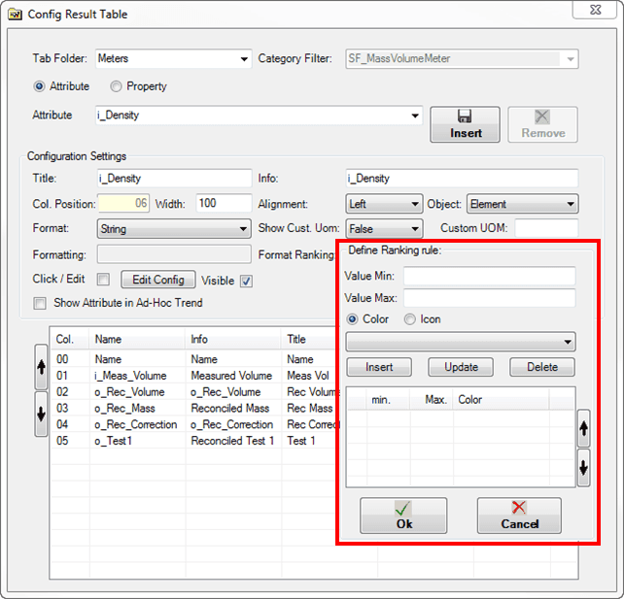Click the Remove button with X icon
The width and height of the screenshot is (624, 599).
[x=542, y=124]
